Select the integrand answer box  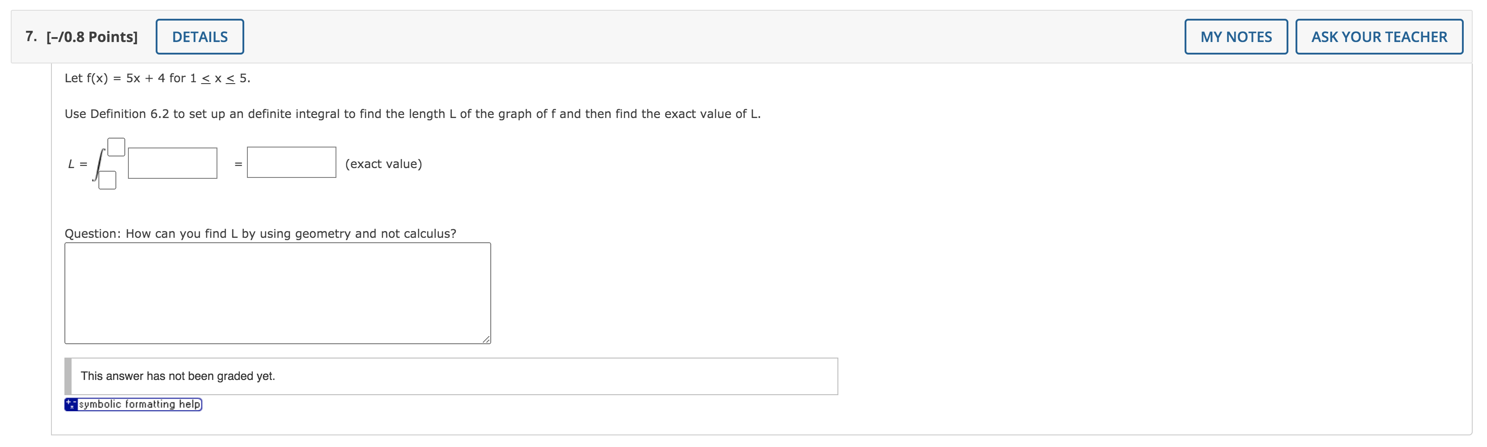(x=172, y=163)
